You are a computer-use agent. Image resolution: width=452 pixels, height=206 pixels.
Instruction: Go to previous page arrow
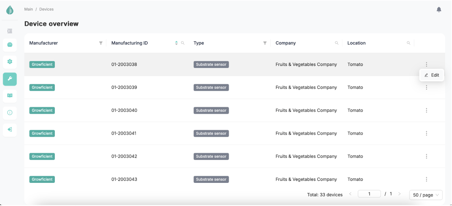pyautogui.click(x=350, y=194)
